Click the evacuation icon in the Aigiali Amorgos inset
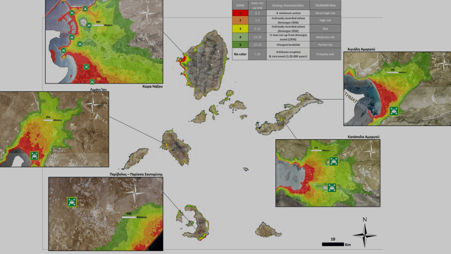Viewport: 451px width, 254px height. 393,111
